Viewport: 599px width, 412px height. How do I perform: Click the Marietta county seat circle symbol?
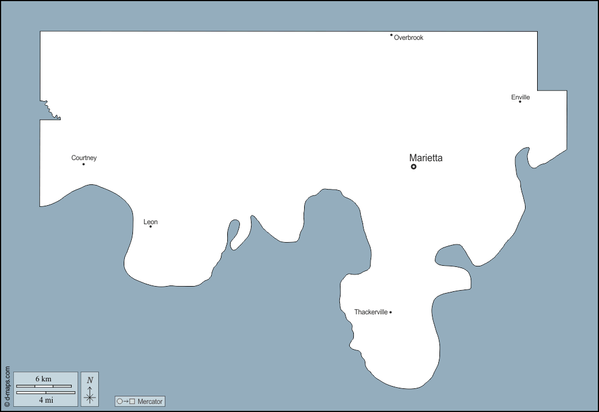tap(413, 166)
